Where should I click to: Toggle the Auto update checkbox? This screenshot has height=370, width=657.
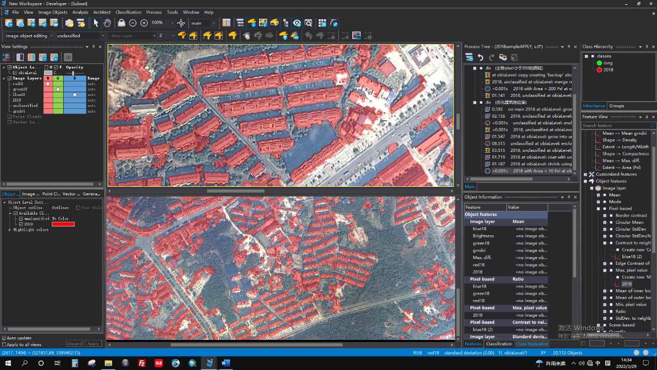click(x=4, y=338)
